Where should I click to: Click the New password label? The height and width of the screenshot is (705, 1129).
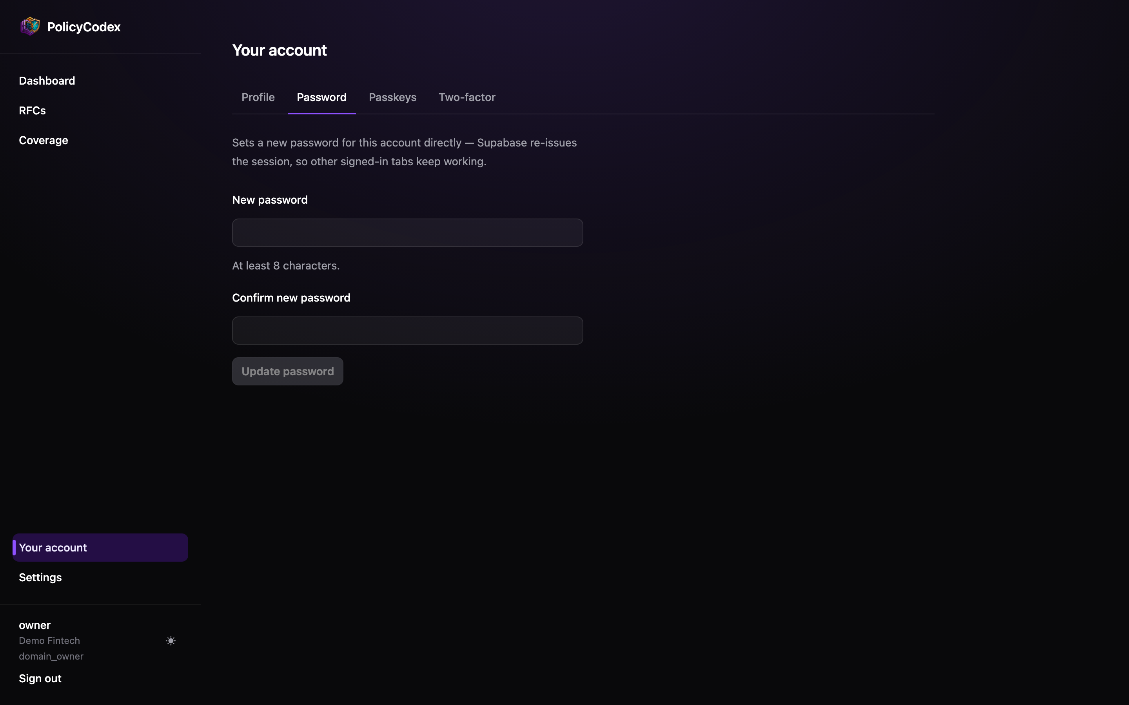click(x=270, y=200)
